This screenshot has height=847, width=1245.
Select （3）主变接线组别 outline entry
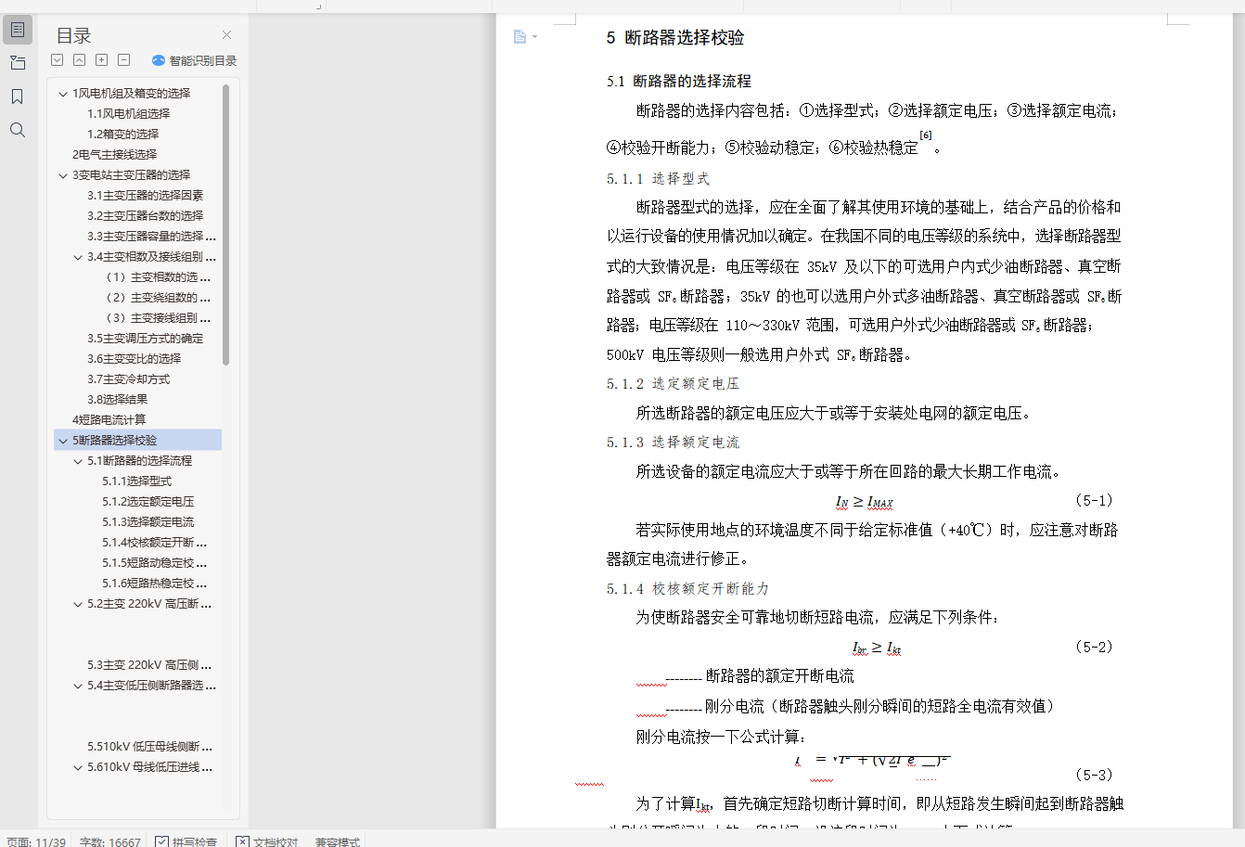157,317
